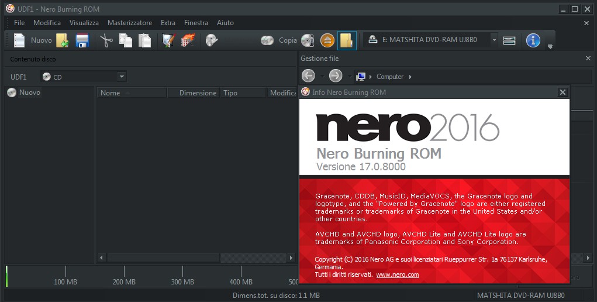Click the file list left scroll arrow

coord(101,258)
